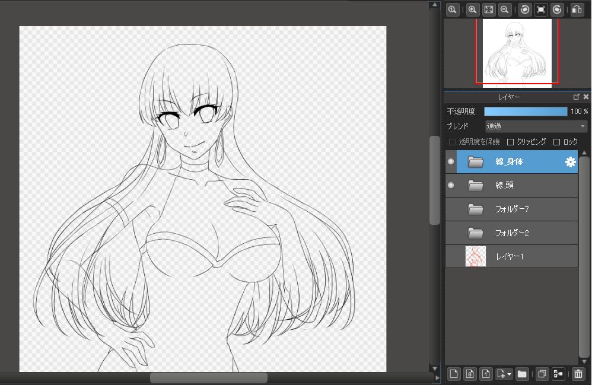Create a new layer folder

[x=522, y=374]
